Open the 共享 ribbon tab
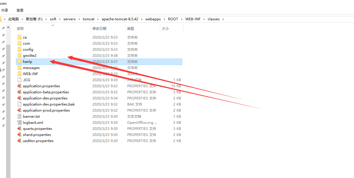 pos(5,10)
